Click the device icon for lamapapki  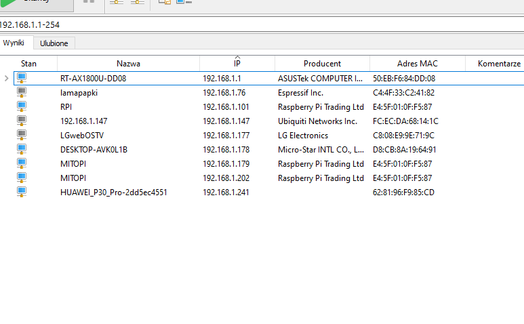click(x=22, y=93)
